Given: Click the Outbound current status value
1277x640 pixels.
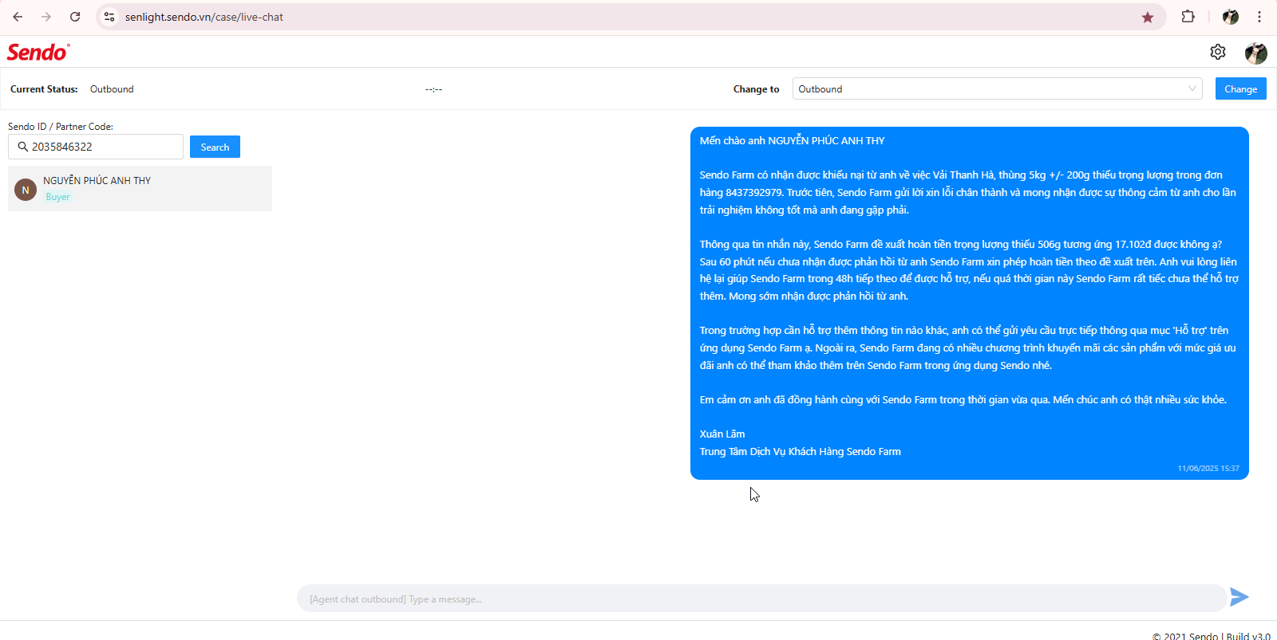Looking at the screenshot, I should click(x=112, y=89).
